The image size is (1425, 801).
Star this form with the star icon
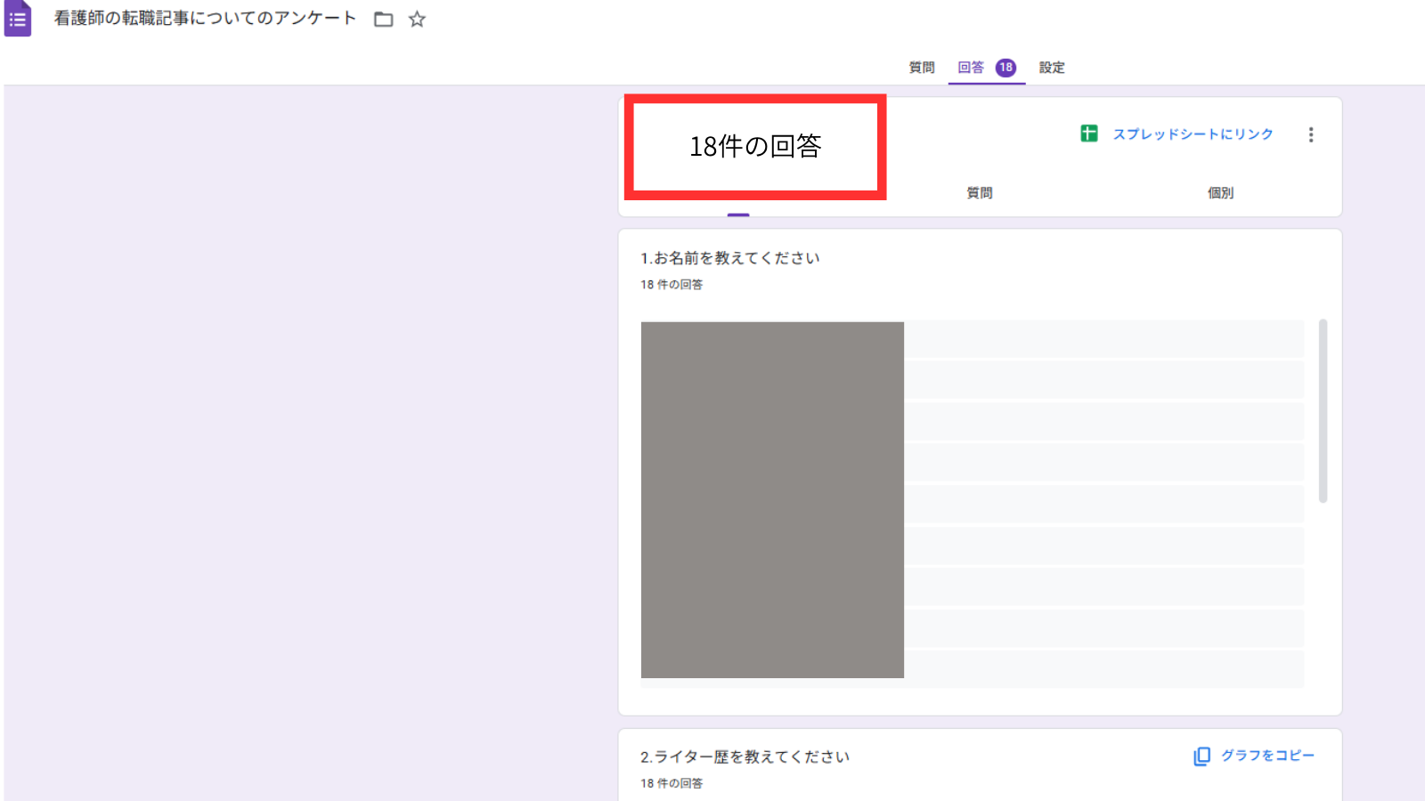tap(417, 20)
